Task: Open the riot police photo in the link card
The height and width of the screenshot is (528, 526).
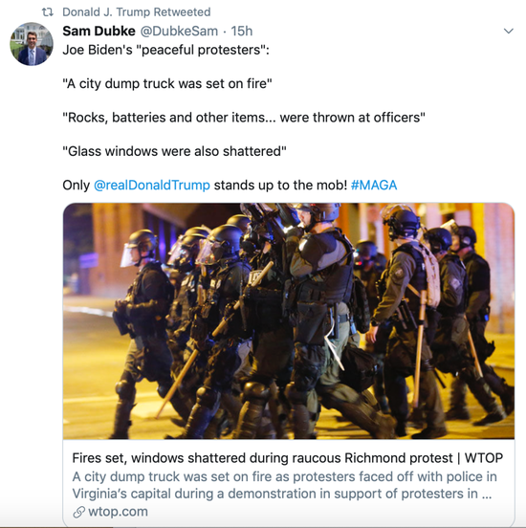Action: pos(289,320)
